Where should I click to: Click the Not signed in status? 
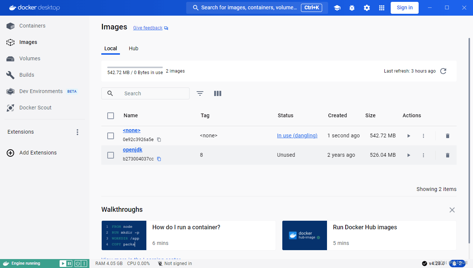tap(175, 264)
